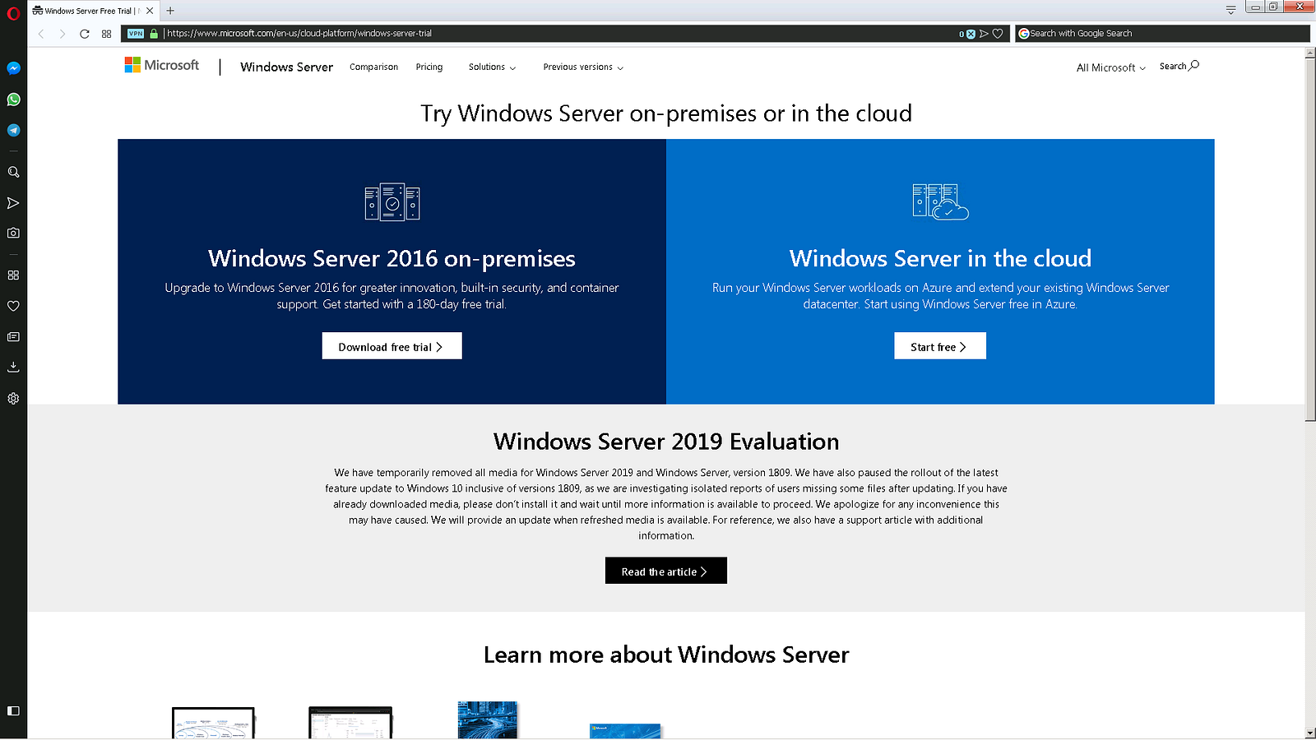Take a snapshot with the sidebar camera icon
The width and height of the screenshot is (1316, 740).
tap(13, 234)
